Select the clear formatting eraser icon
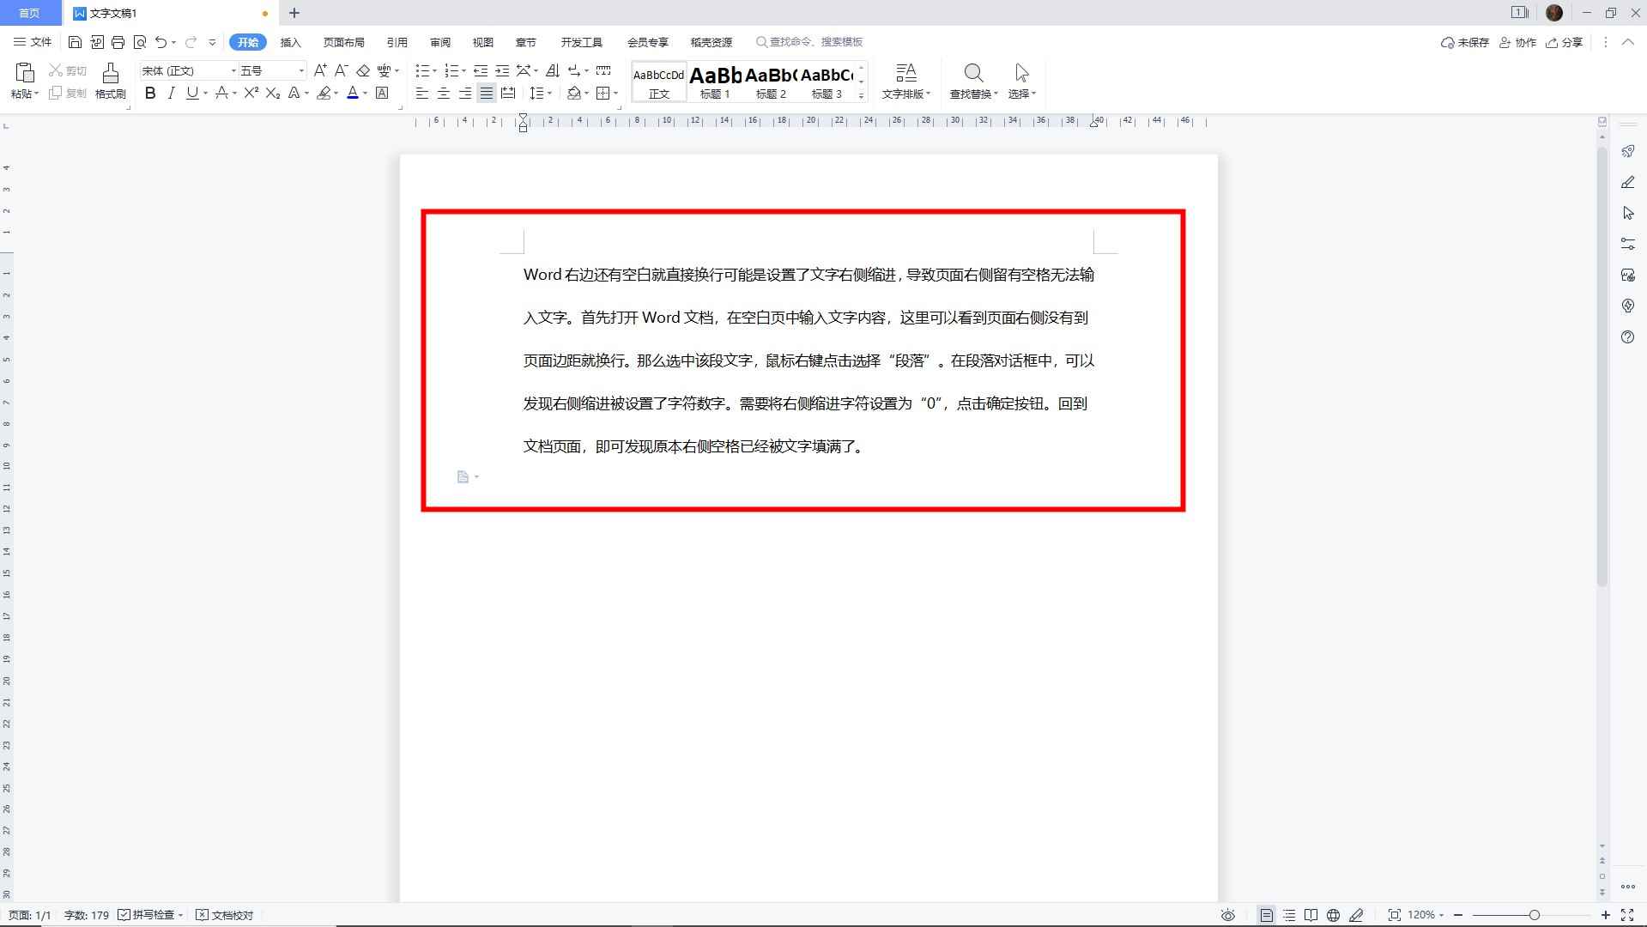The image size is (1647, 927). click(x=362, y=70)
